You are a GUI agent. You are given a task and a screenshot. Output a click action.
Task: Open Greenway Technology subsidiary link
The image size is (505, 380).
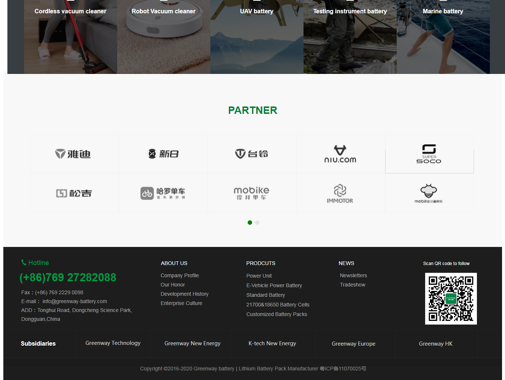click(113, 343)
